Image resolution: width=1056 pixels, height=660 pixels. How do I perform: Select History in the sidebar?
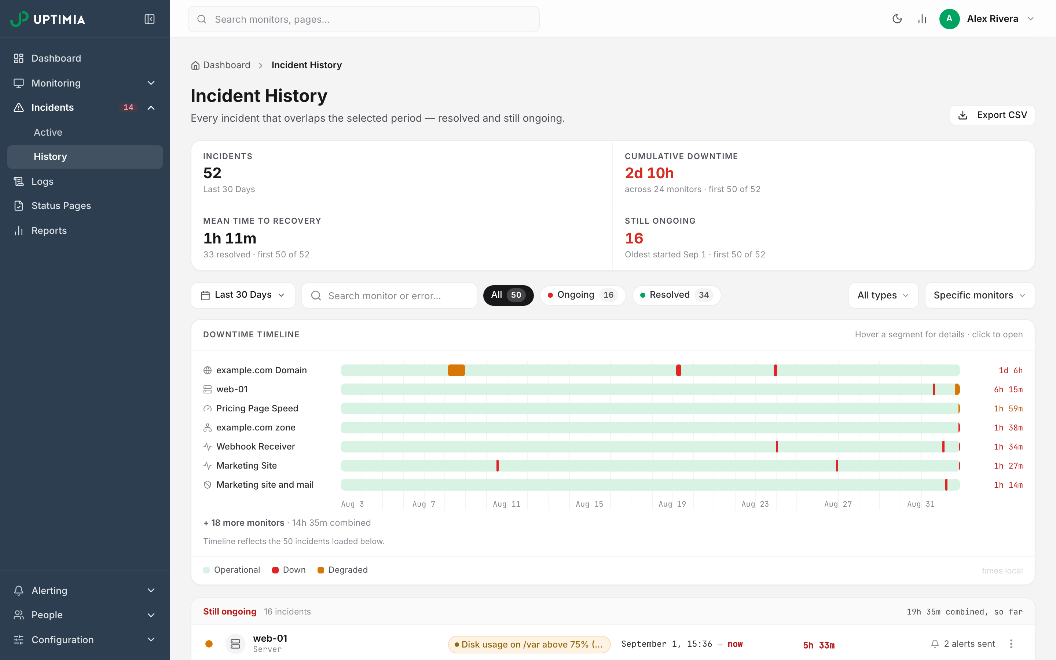tap(85, 157)
